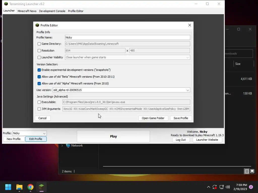This screenshot has height=193, width=258.
Task: Click the Edit Profile button
Action: coord(36,139)
